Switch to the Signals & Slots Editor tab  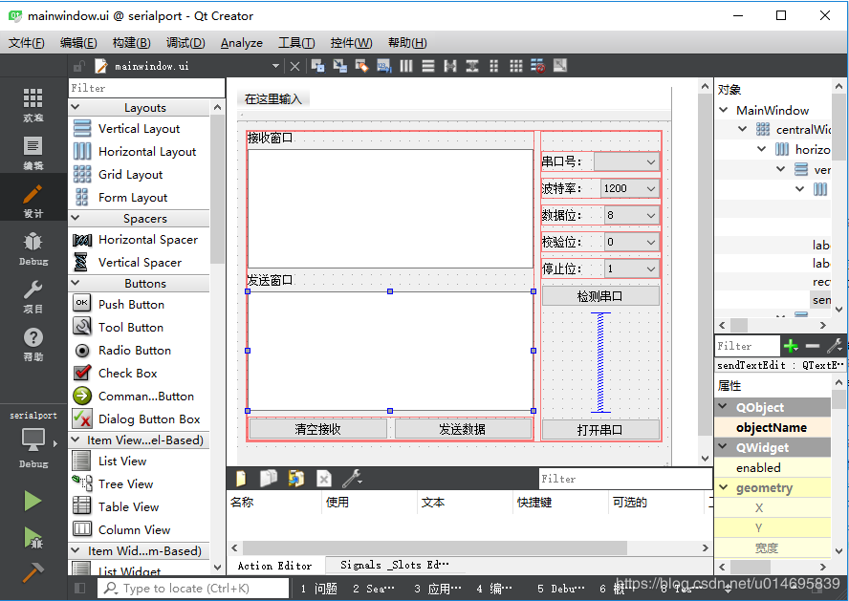click(x=397, y=565)
